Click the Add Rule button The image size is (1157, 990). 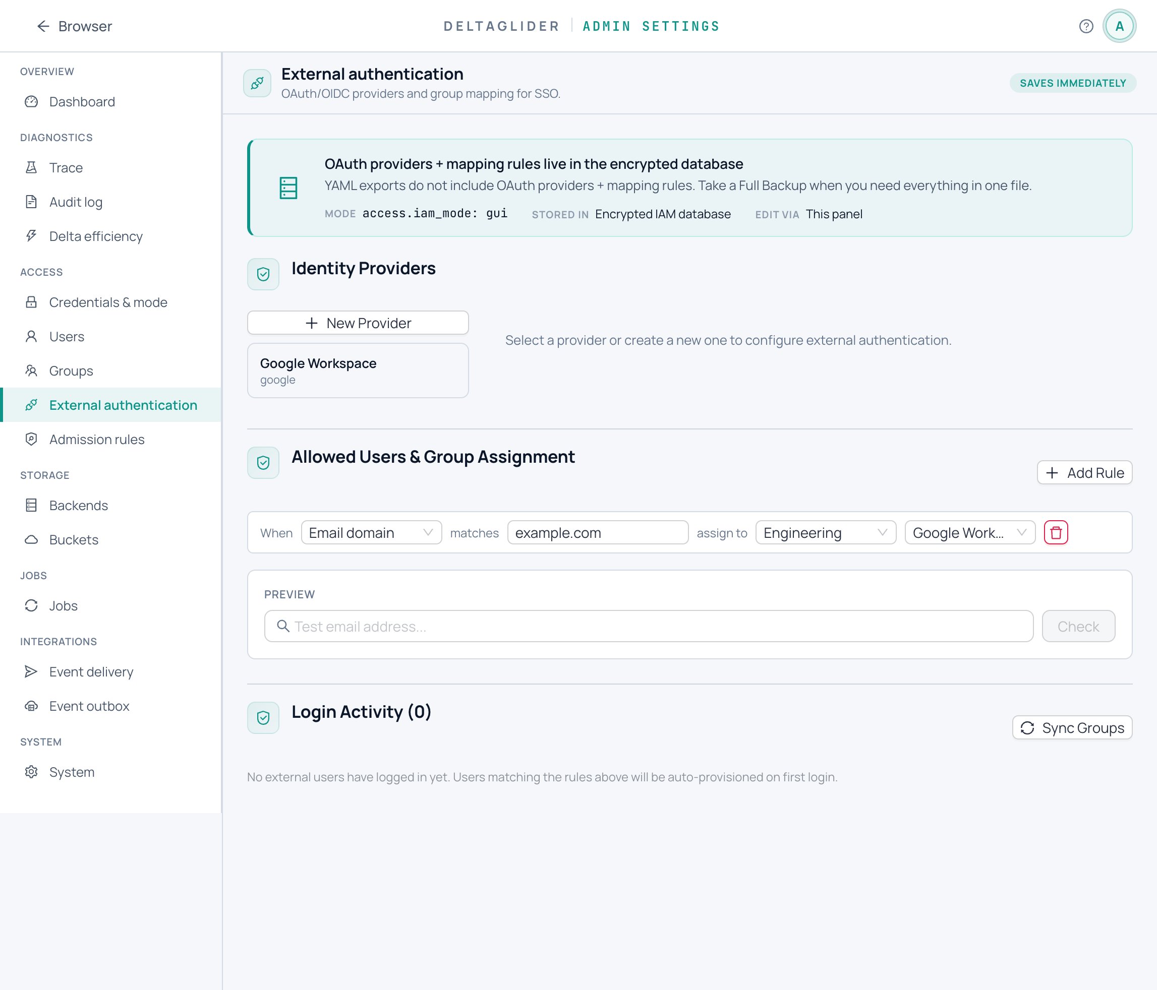click(x=1084, y=473)
